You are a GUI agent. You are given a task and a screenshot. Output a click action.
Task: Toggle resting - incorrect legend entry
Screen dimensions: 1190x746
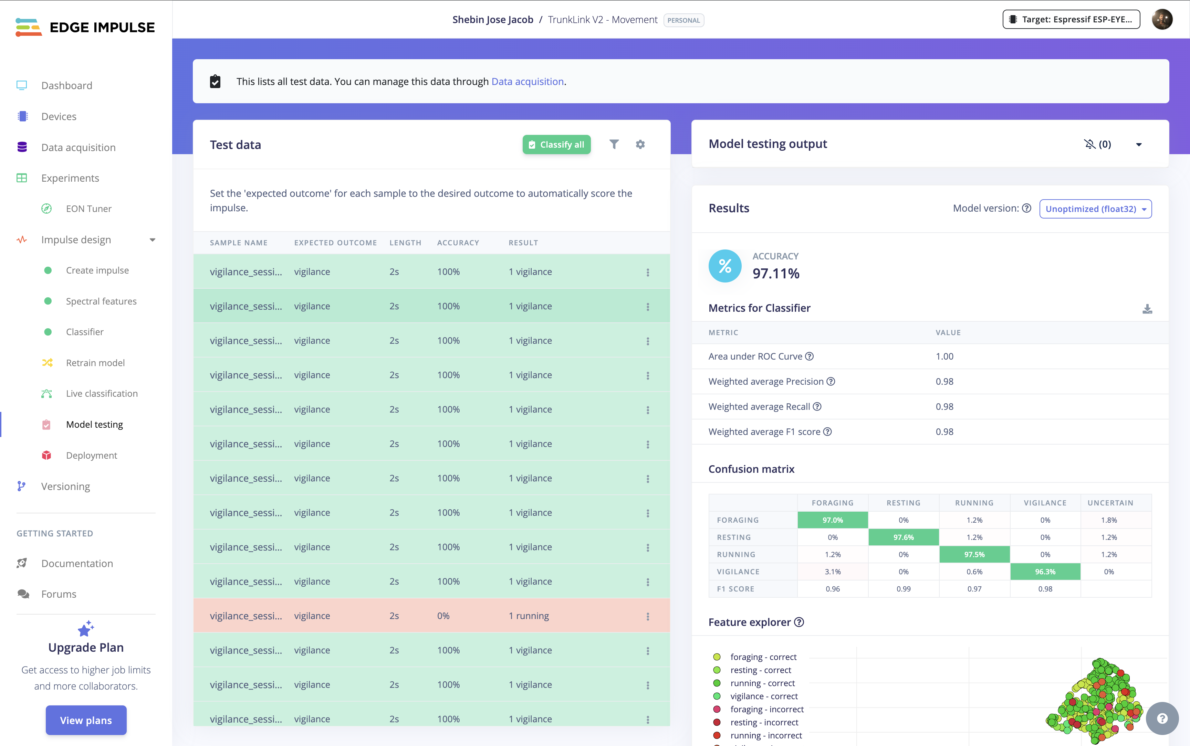tap(764, 722)
